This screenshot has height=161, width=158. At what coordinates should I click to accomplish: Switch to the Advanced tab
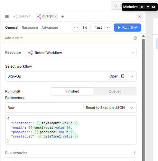(x=50, y=27)
